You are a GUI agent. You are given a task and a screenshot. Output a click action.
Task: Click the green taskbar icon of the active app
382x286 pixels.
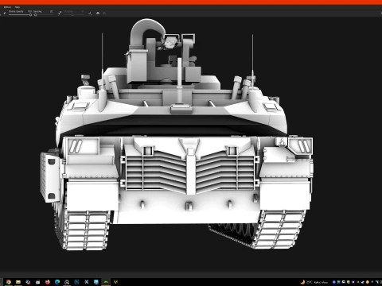[x=106, y=282]
